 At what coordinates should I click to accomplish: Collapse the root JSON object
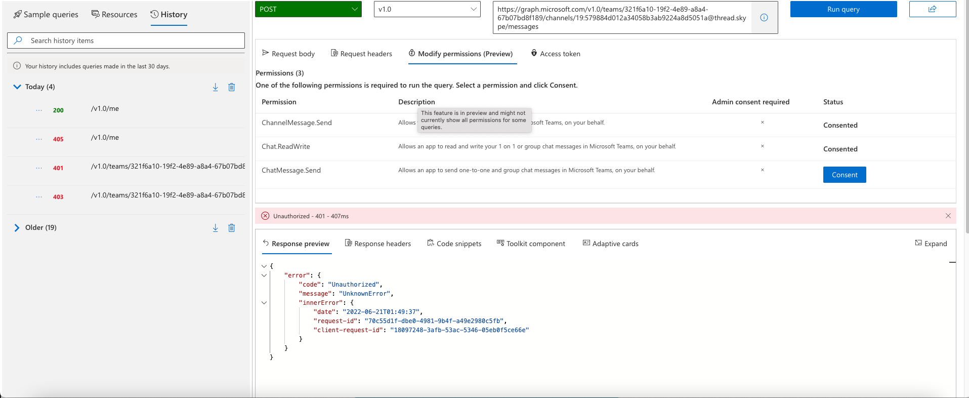pos(264,266)
